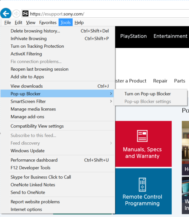Image resolution: width=189 pixels, height=217 pixels.
Task: Select Skype for Business Click to Call
Action: [57, 177]
